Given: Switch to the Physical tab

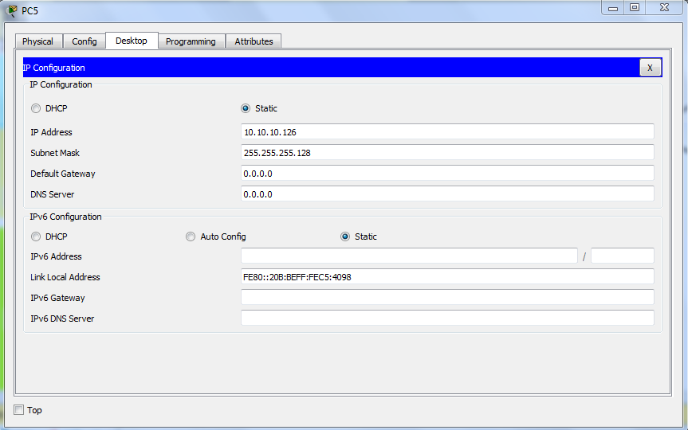Looking at the screenshot, I should pyautogui.click(x=37, y=41).
